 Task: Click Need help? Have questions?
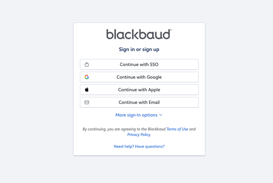click(139, 146)
